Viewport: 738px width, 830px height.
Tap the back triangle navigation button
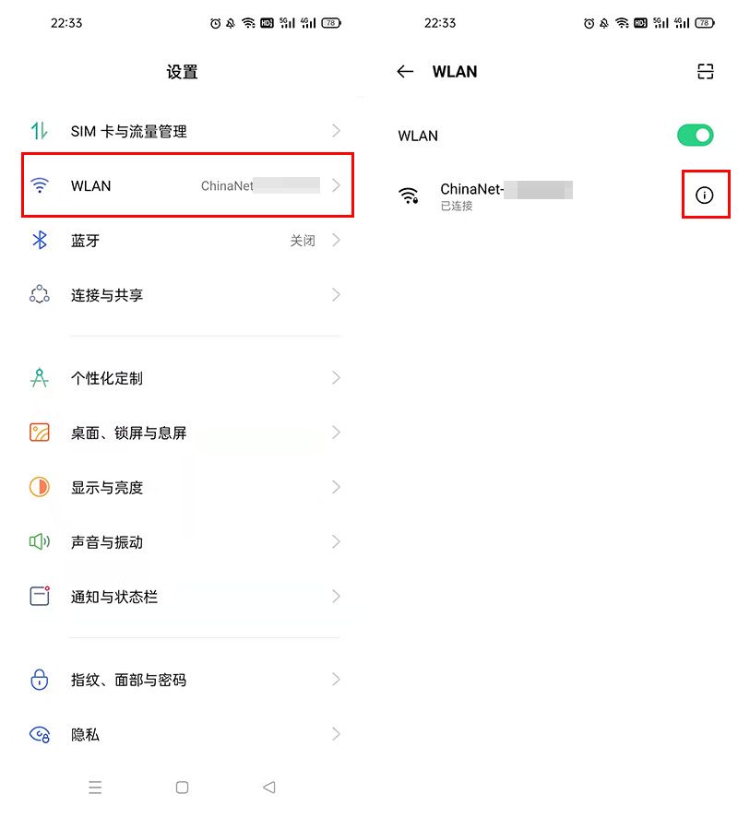[269, 788]
